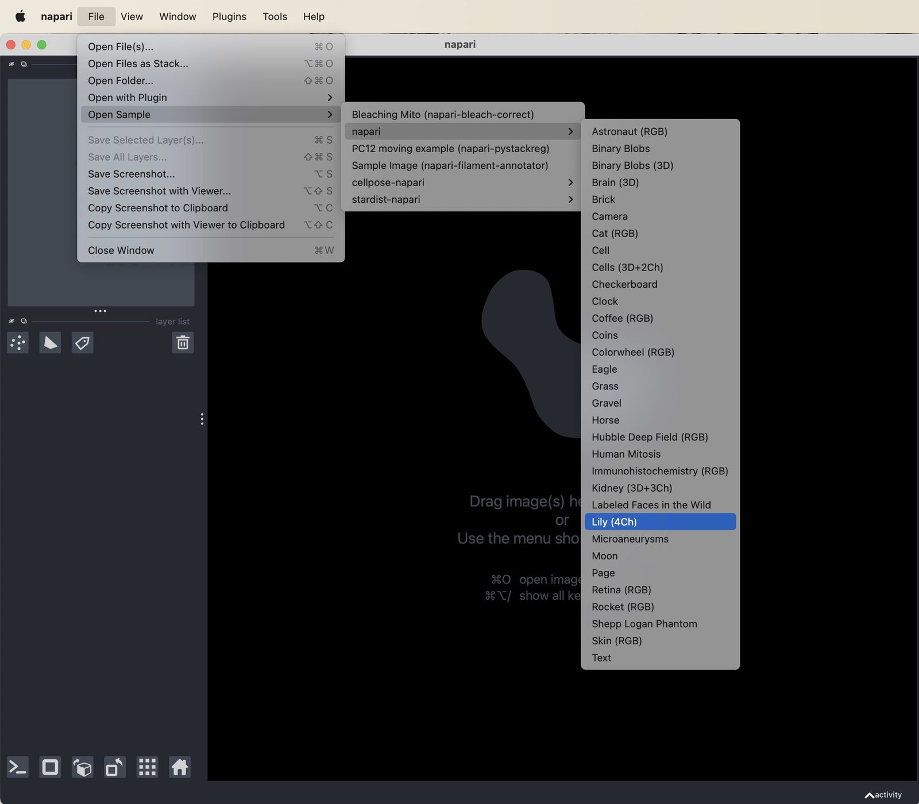Load the Labeled Faces in the Wild sample
The width and height of the screenshot is (919, 804).
(x=660, y=505)
